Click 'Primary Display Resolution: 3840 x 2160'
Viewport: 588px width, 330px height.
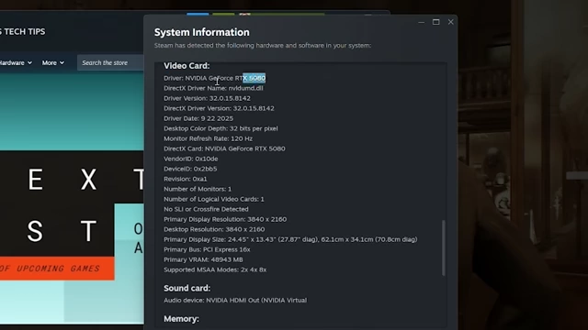[x=225, y=220]
